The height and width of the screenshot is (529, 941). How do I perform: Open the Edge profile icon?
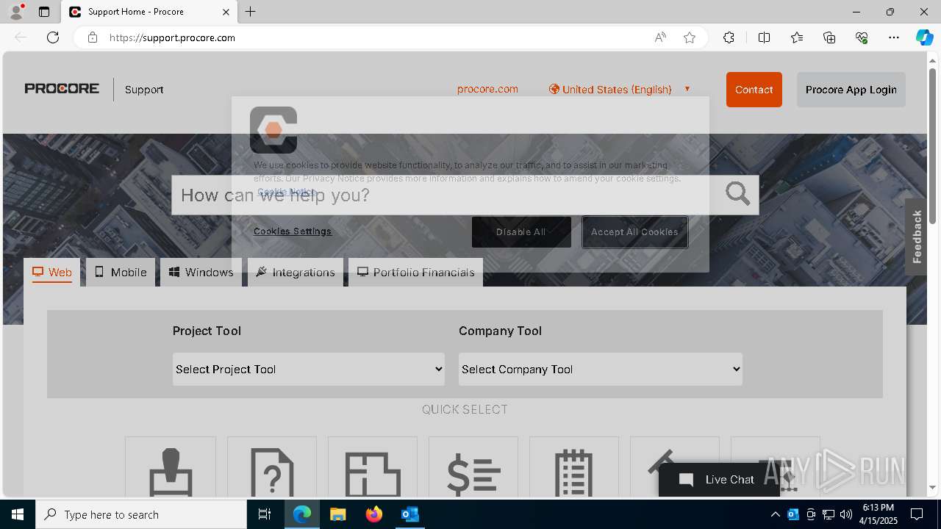click(16, 12)
